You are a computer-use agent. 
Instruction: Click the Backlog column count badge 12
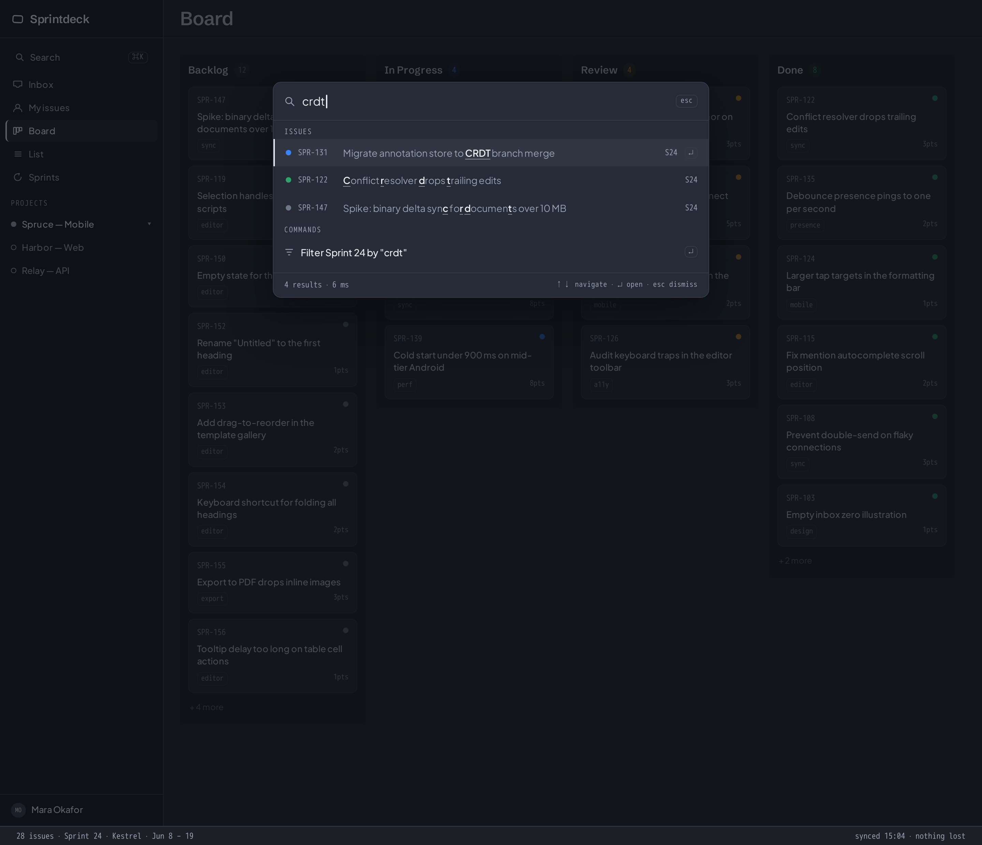coord(242,70)
